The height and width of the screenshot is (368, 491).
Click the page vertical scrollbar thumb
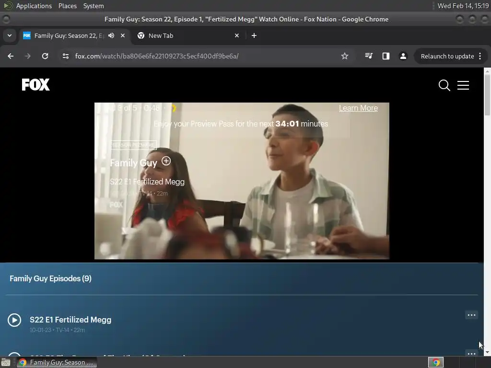(487, 95)
